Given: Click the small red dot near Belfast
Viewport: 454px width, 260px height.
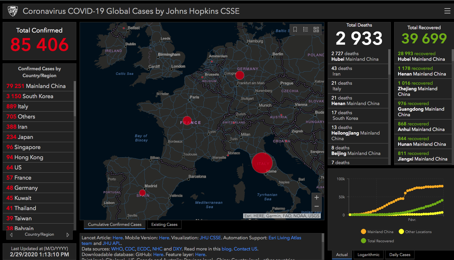Looking at the screenshot, I should 124,28.
